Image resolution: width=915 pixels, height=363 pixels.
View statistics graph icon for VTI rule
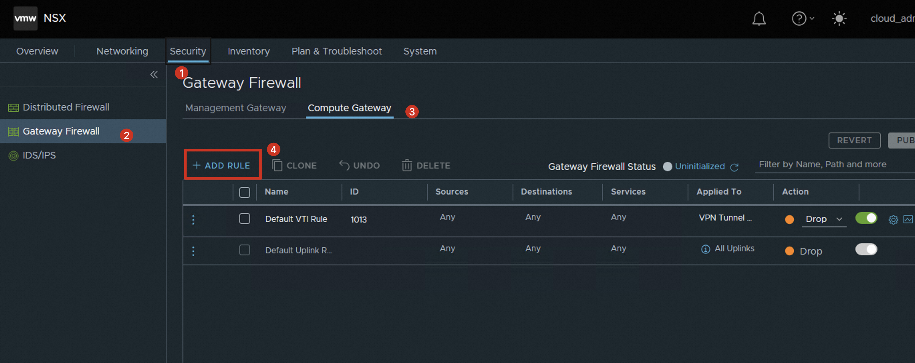tap(908, 220)
